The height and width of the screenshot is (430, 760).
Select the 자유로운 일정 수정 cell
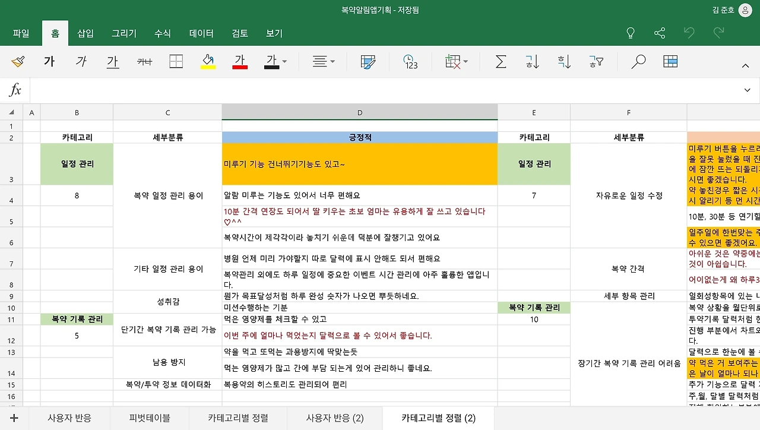629,195
